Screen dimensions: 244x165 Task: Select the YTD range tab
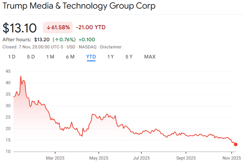pyautogui.click(x=91, y=57)
